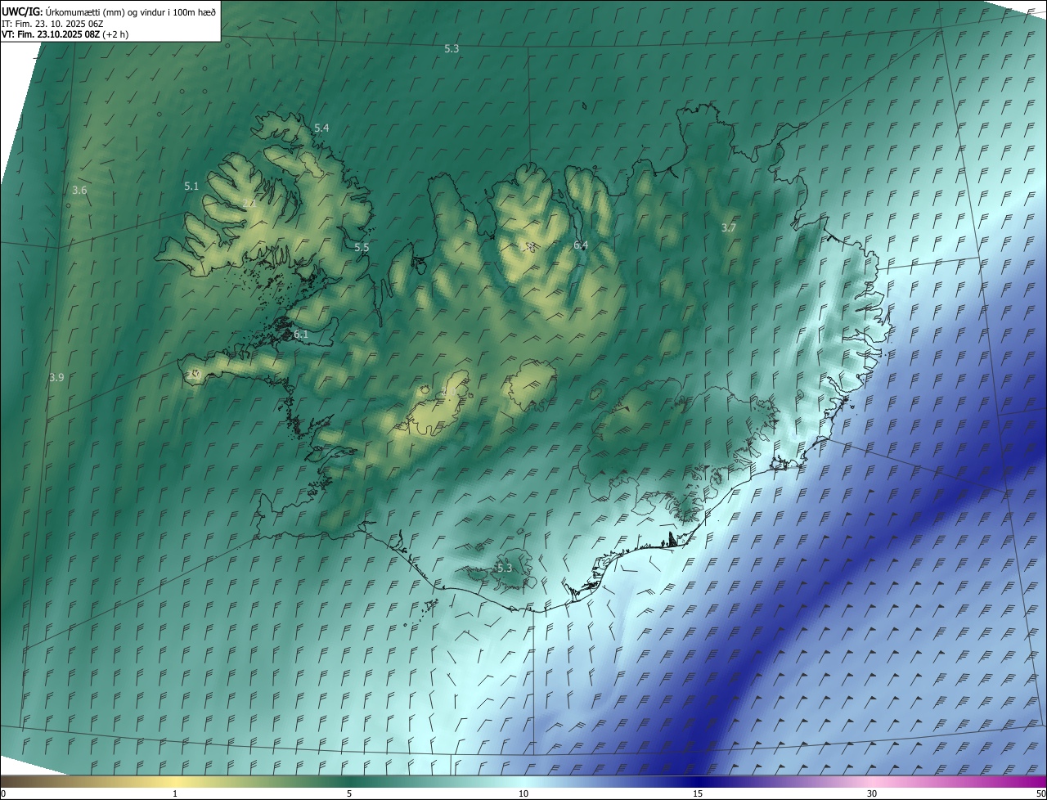The image size is (1047, 800).
Task: Select the 15 label on the colour scale
Action: coord(698,794)
